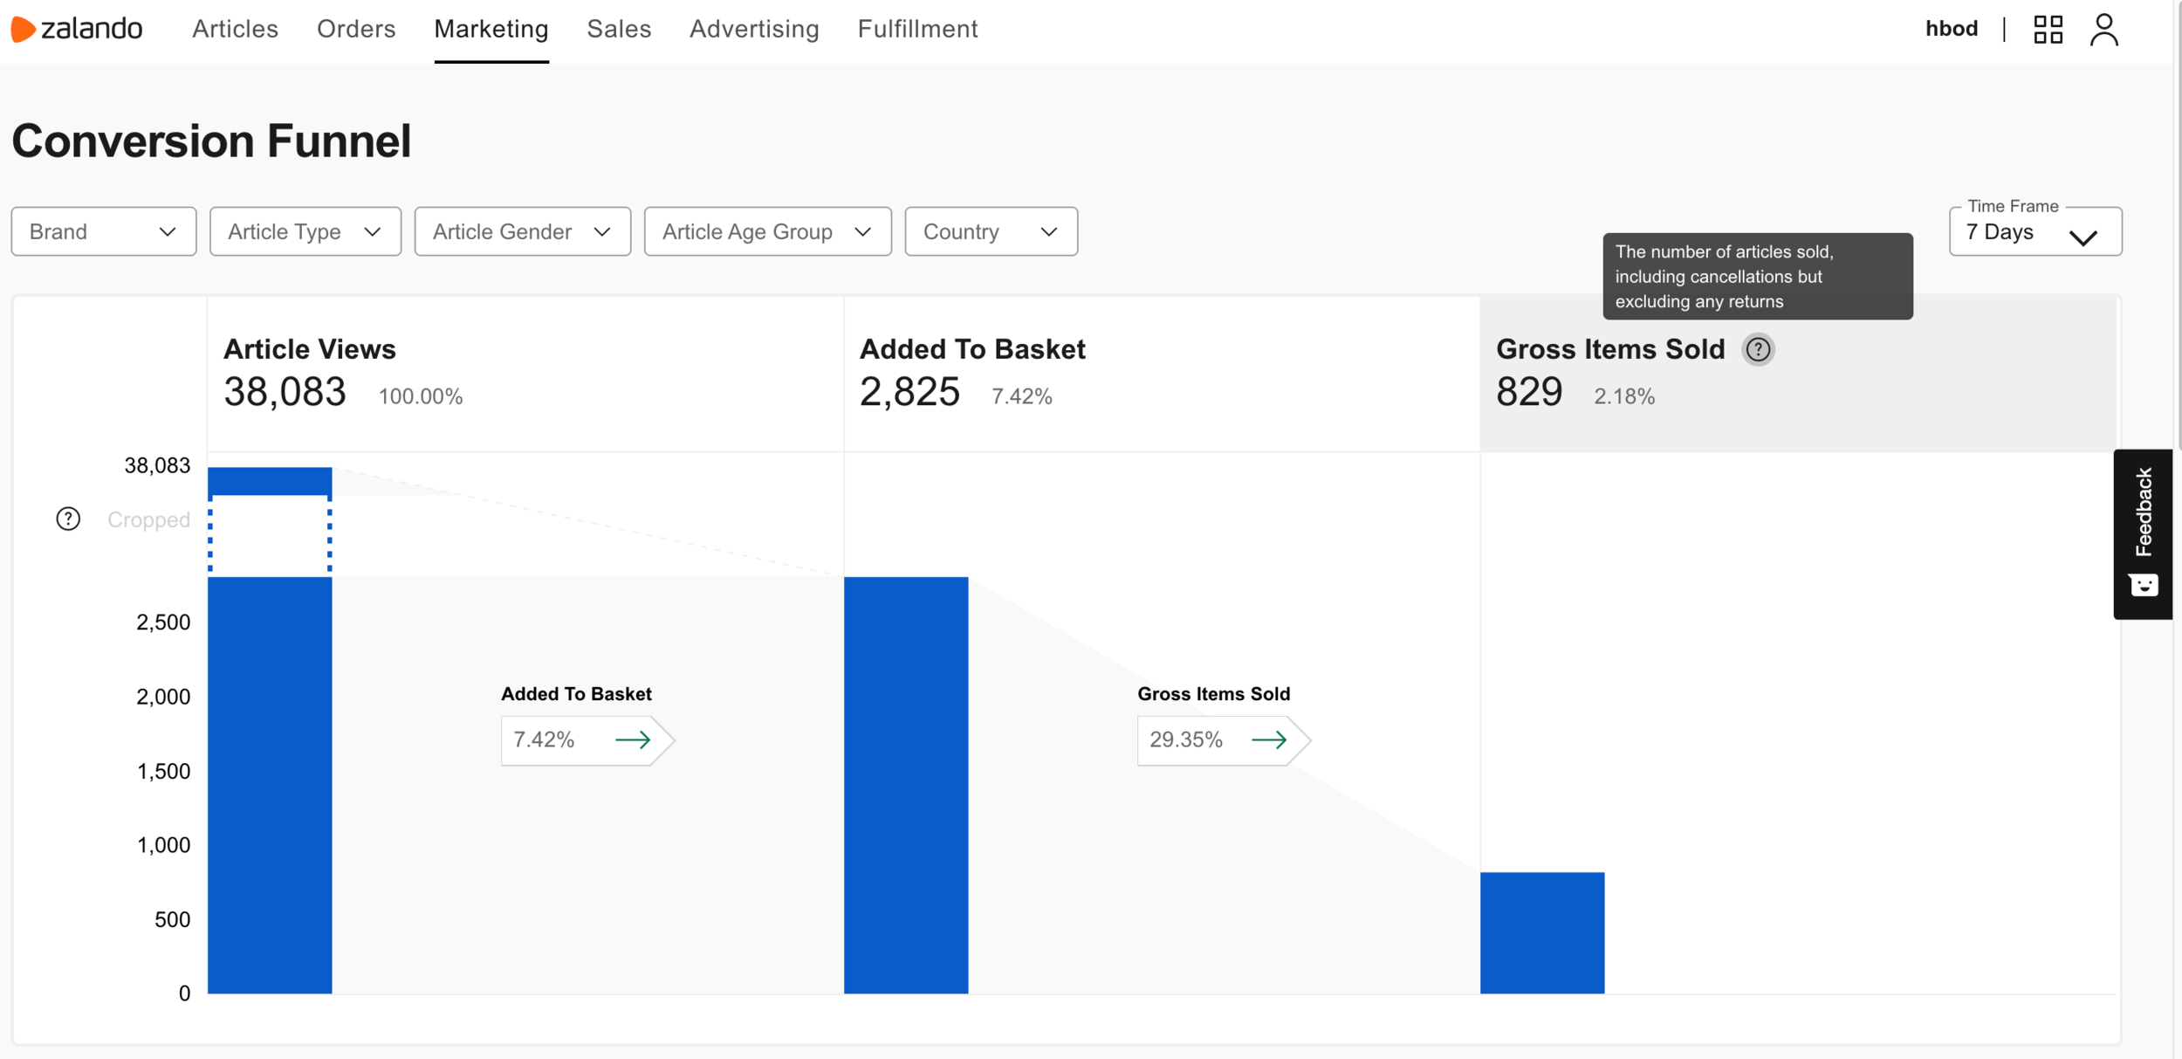Click the tooltip about articles sold
Viewport: 2182px width, 1059px height.
[1758, 276]
